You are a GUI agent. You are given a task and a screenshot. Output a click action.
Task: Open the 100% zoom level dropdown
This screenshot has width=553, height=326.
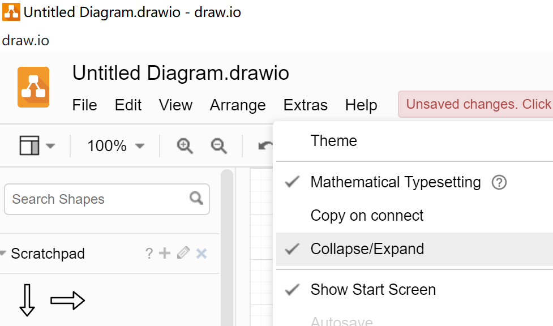click(115, 145)
